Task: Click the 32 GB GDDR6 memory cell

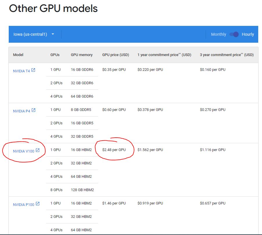Action: tap(82, 83)
